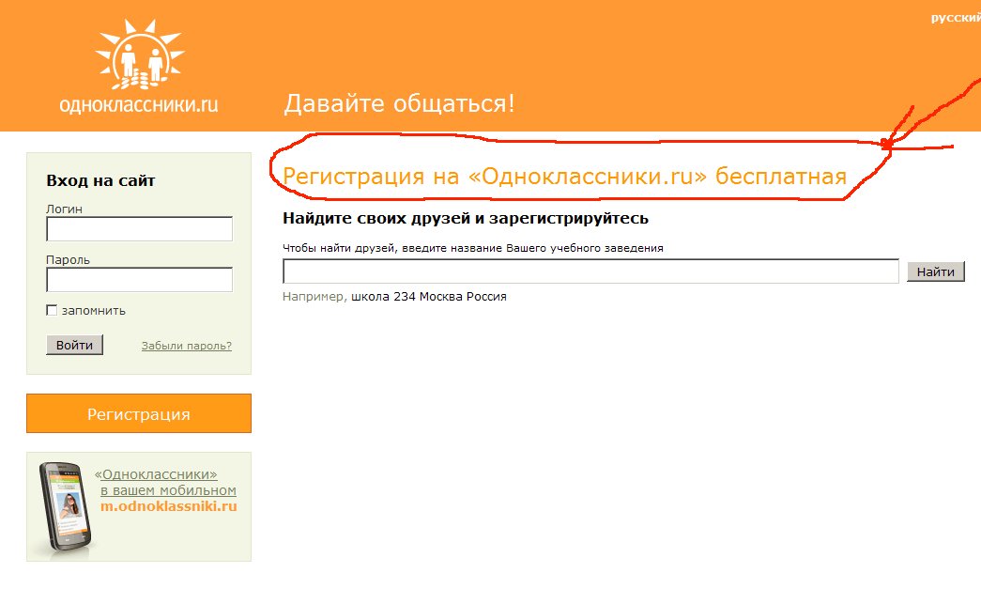
Task: Open the Забыли пароль? link
Action: click(x=187, y=346)
